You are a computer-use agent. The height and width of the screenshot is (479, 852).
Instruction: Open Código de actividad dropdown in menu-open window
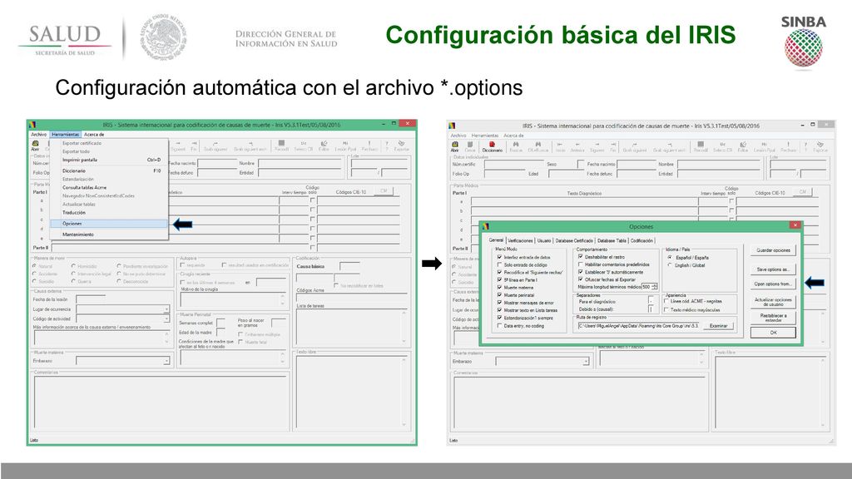pos(166,319)
